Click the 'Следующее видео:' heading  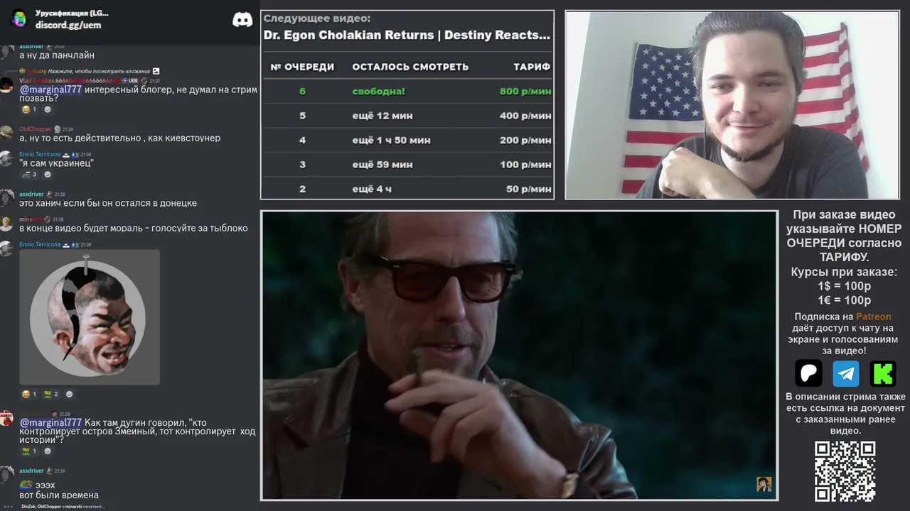click(317, 18)
